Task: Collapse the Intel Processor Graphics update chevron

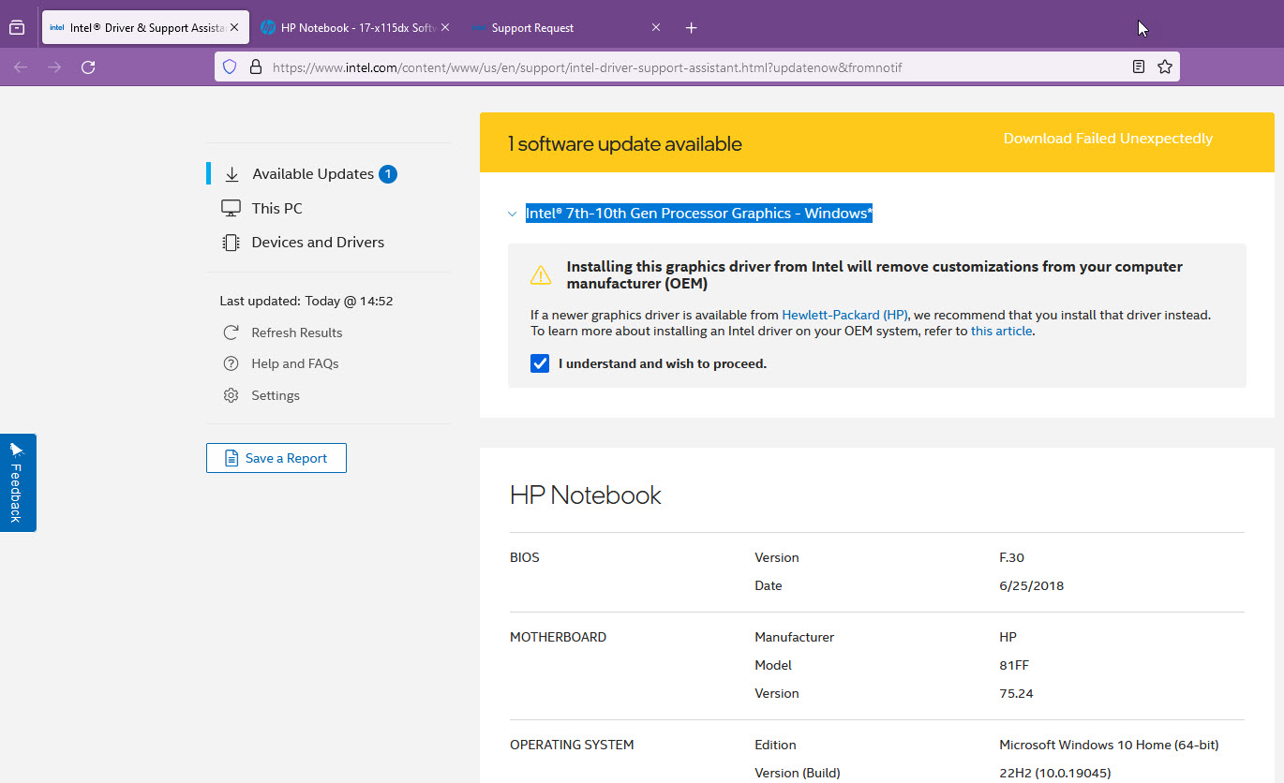Action: pos(512,214)
